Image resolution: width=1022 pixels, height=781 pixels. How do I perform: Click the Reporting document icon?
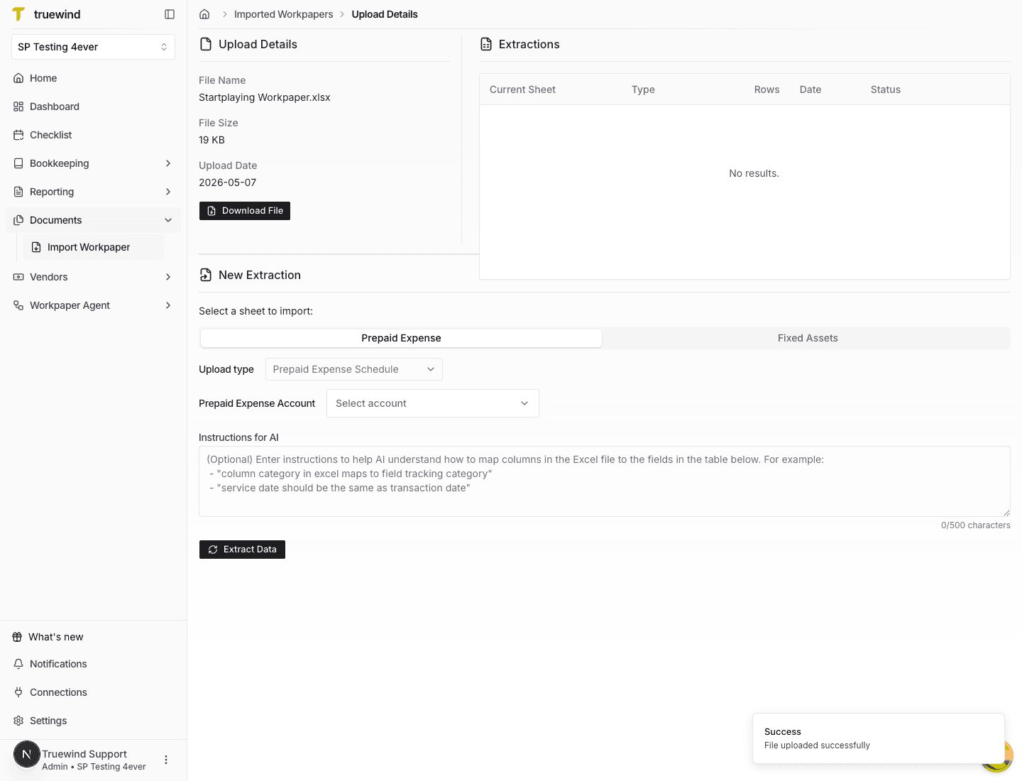18,192
